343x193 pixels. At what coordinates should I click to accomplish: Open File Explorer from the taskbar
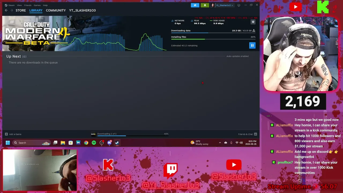point(63,143)
